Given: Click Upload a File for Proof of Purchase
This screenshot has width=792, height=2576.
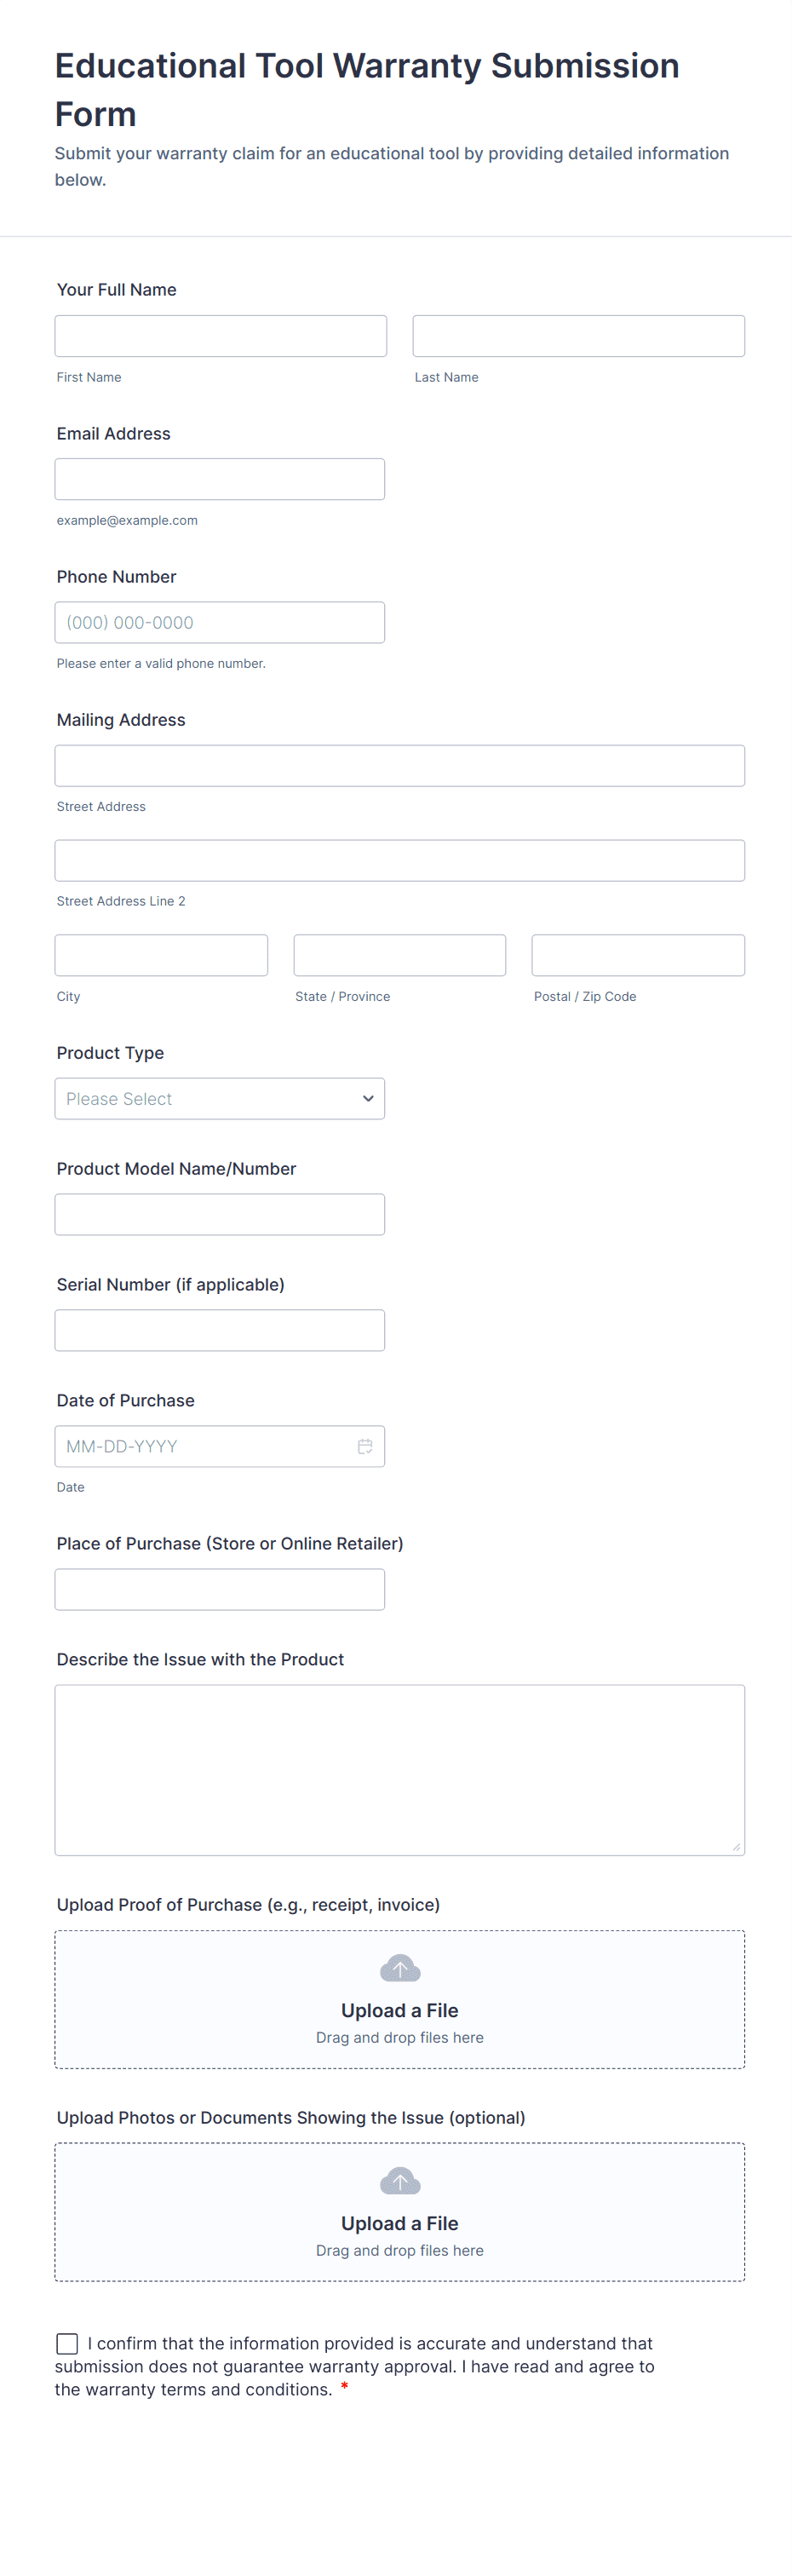Looking at the screenshot, I should (399, 2010).
